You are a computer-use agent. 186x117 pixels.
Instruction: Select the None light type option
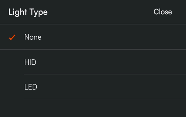point(93,37)
